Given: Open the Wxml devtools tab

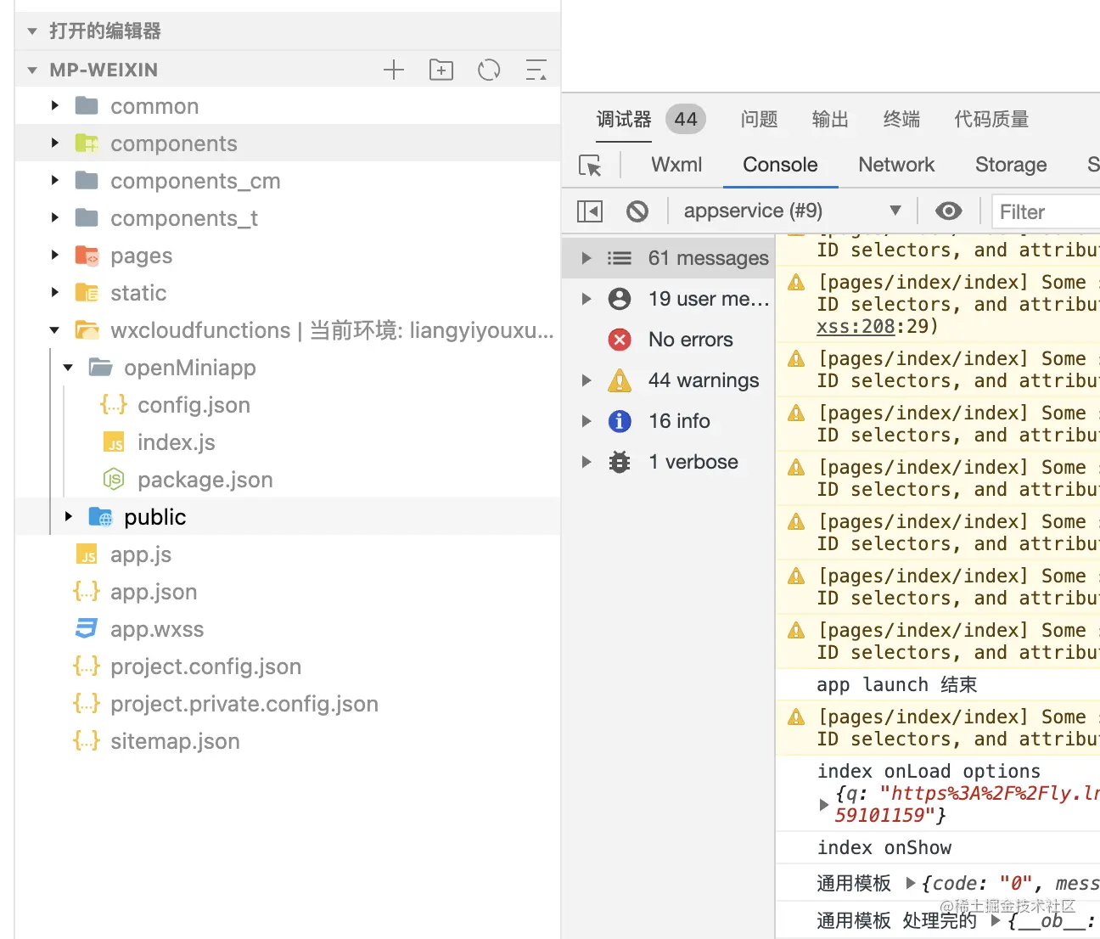Looking at the screenshot, I should click(676, 165).
